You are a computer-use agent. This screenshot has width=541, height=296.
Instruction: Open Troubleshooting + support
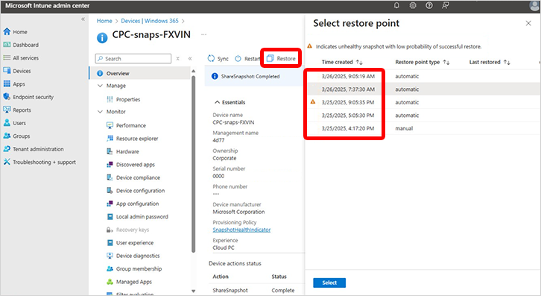(39, 162)
